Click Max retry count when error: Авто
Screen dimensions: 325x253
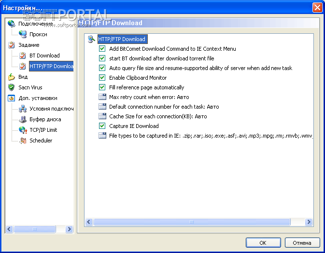click(149, 97)
